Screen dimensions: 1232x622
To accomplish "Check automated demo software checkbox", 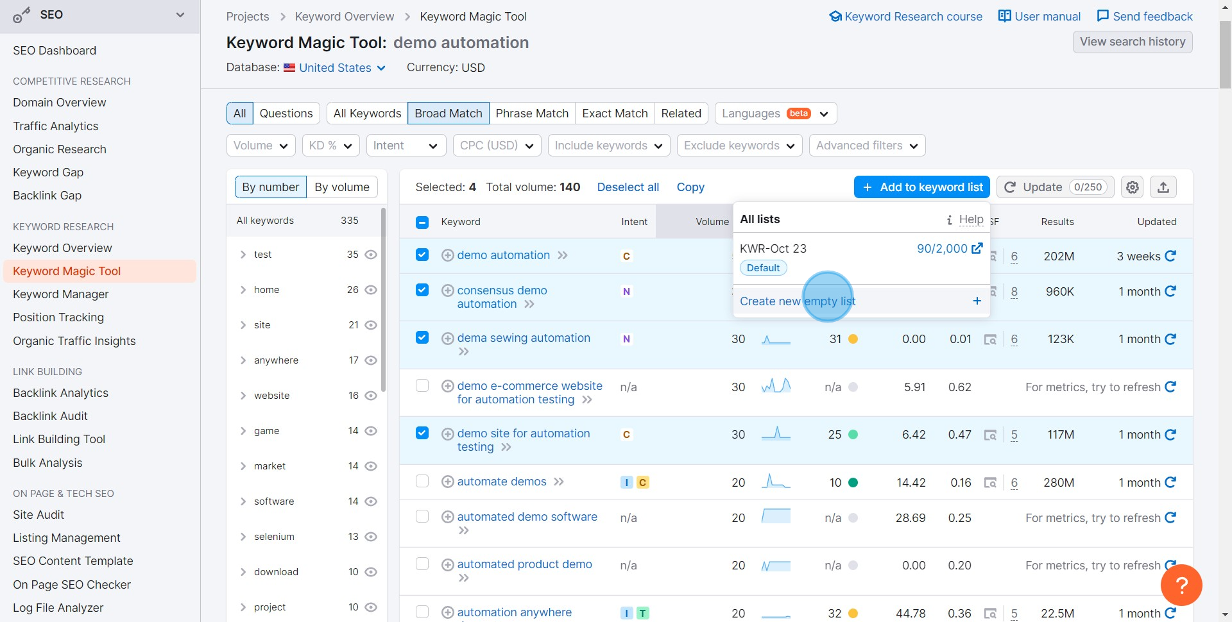I will point(422,516).
